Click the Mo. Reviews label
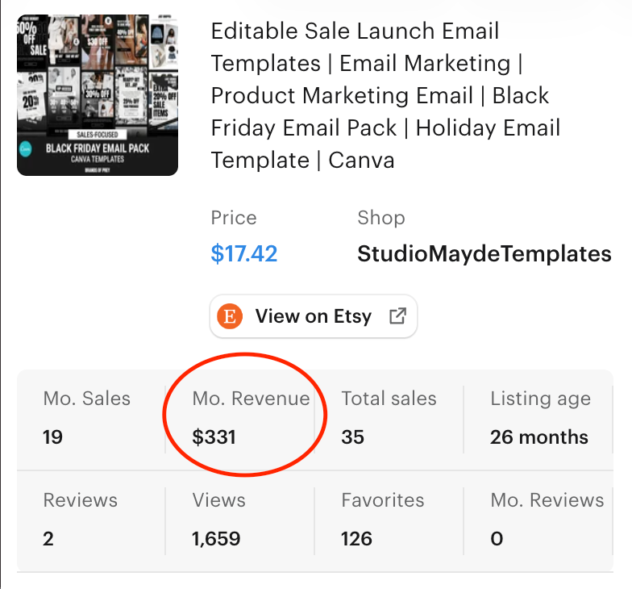632x589 pixels. point(547,500)
